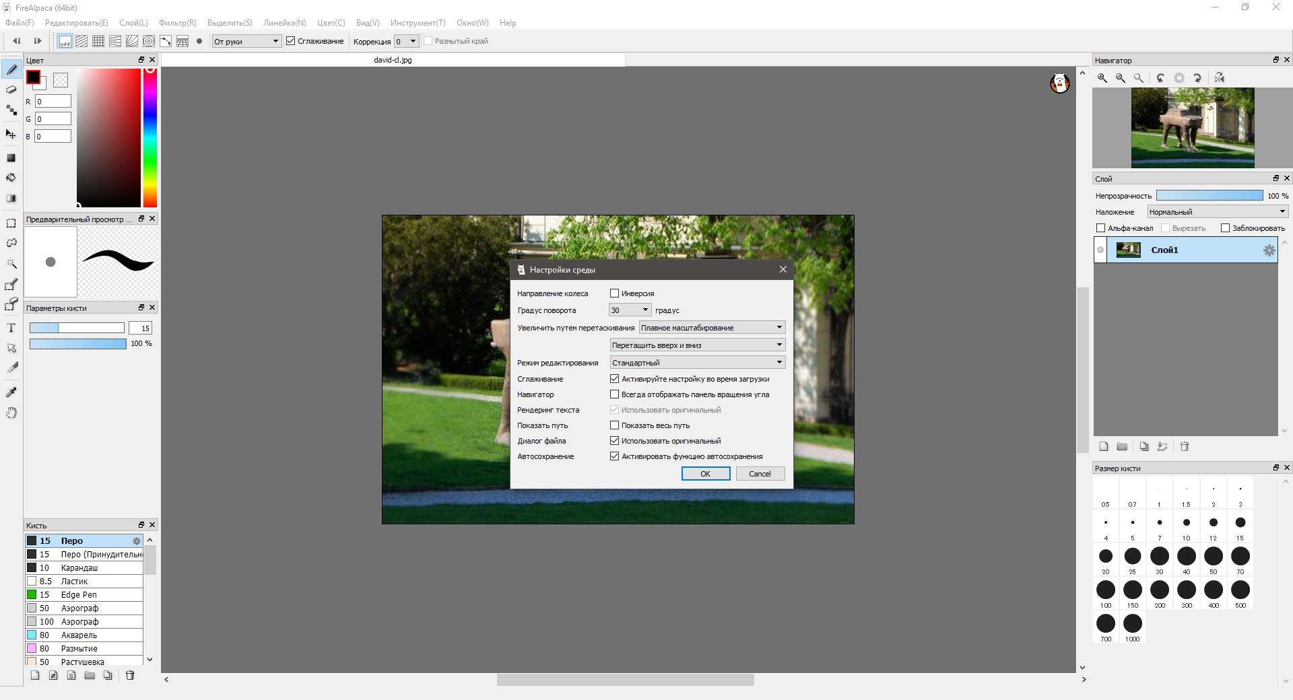Image resolution: width=1293 pixels, height=700 pixels.
Task: Enable the grid snap icon
Action: pos(98,41)
